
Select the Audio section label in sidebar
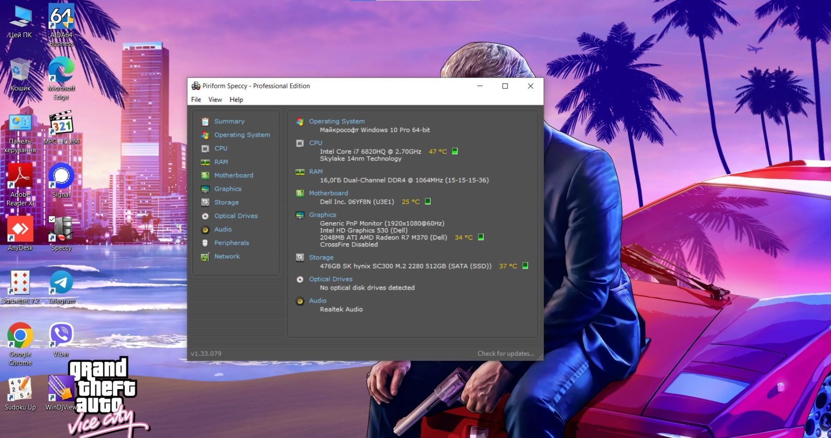click(x=223, y=229)
